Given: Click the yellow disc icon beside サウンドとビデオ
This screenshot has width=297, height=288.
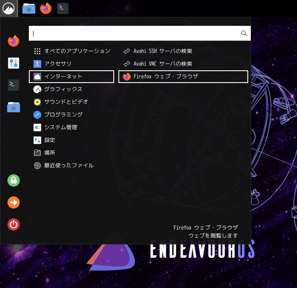Looking at the screenshot, I should pyautogui.click(x=37, y=102).
